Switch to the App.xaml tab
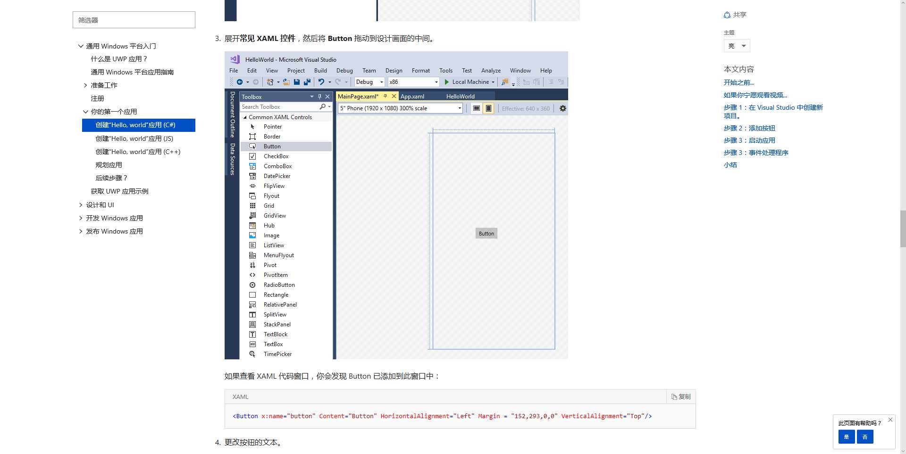 (412, 97)
